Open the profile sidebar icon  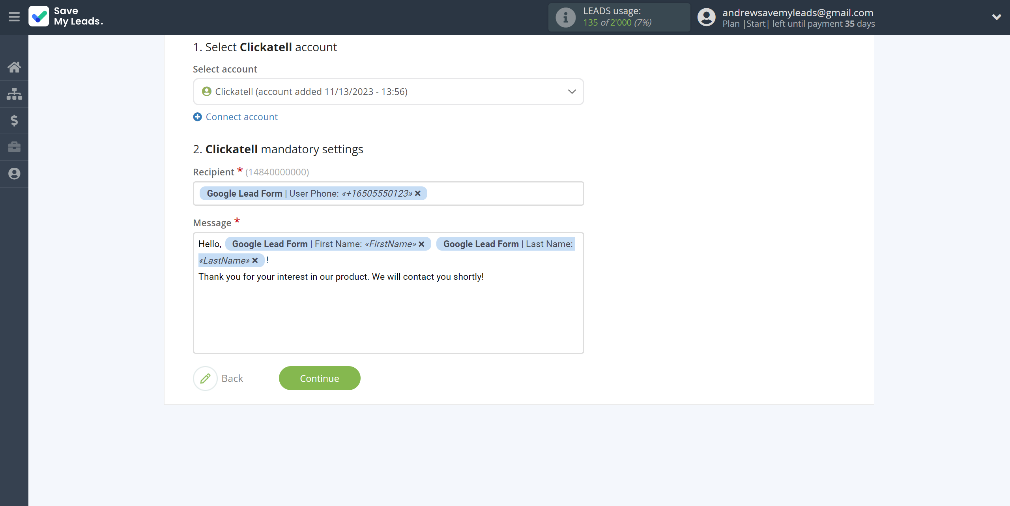(14, 174)
